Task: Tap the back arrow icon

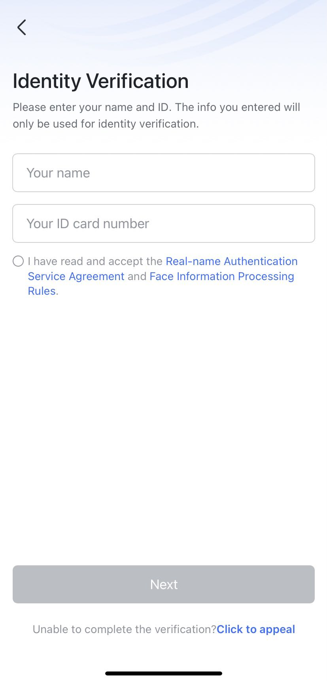Action: click(22, 27)
